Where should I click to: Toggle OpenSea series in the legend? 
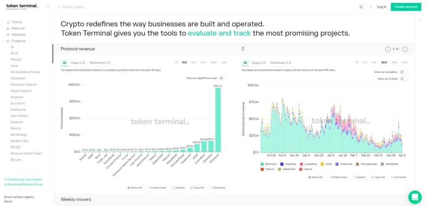(x=288, y=164)
